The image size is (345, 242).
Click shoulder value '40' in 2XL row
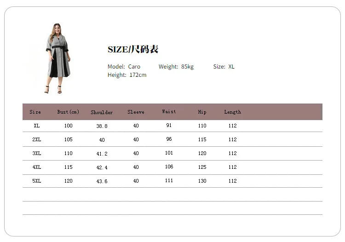click(x=102, y=140)
